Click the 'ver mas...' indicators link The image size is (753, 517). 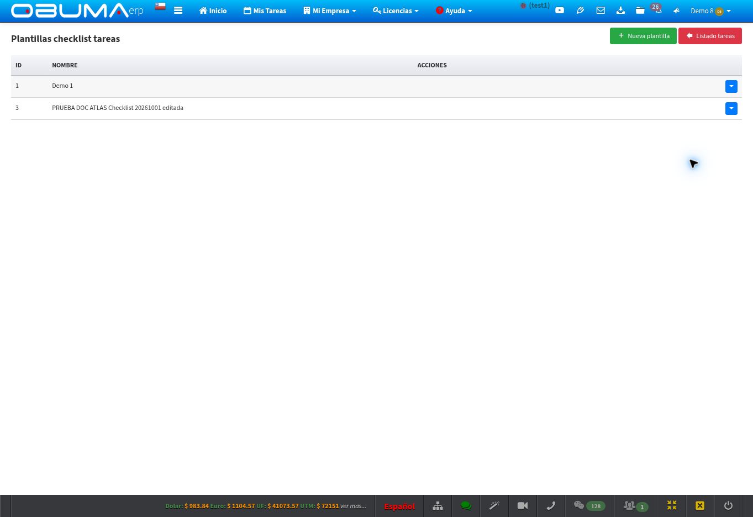pos(353,506)
